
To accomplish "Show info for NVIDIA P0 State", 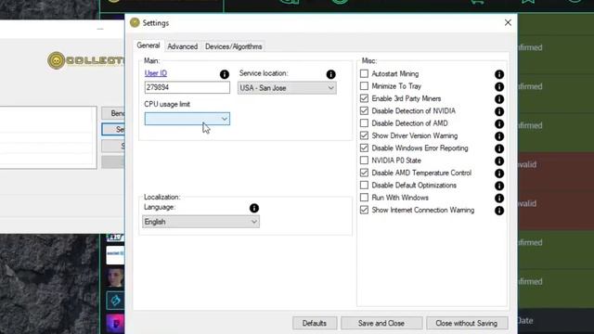I will coord(499,161).
